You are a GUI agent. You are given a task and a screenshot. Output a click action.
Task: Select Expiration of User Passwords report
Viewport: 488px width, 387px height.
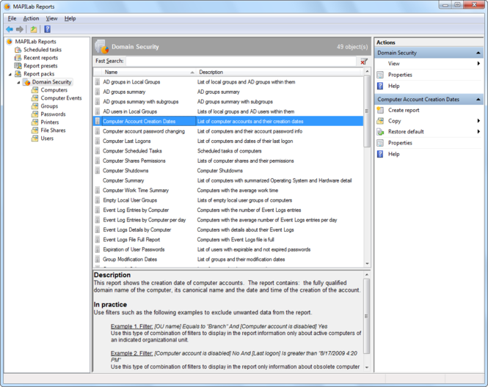(228, 250)
